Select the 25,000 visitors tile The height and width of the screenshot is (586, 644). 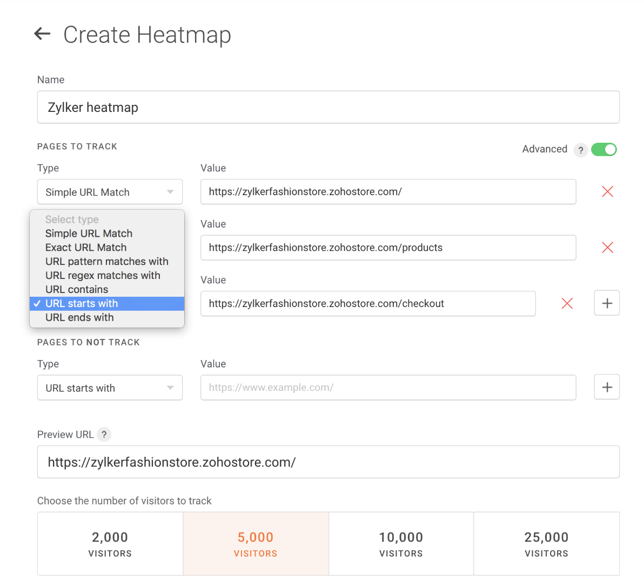pyautogui.click(x=546, y=544)
